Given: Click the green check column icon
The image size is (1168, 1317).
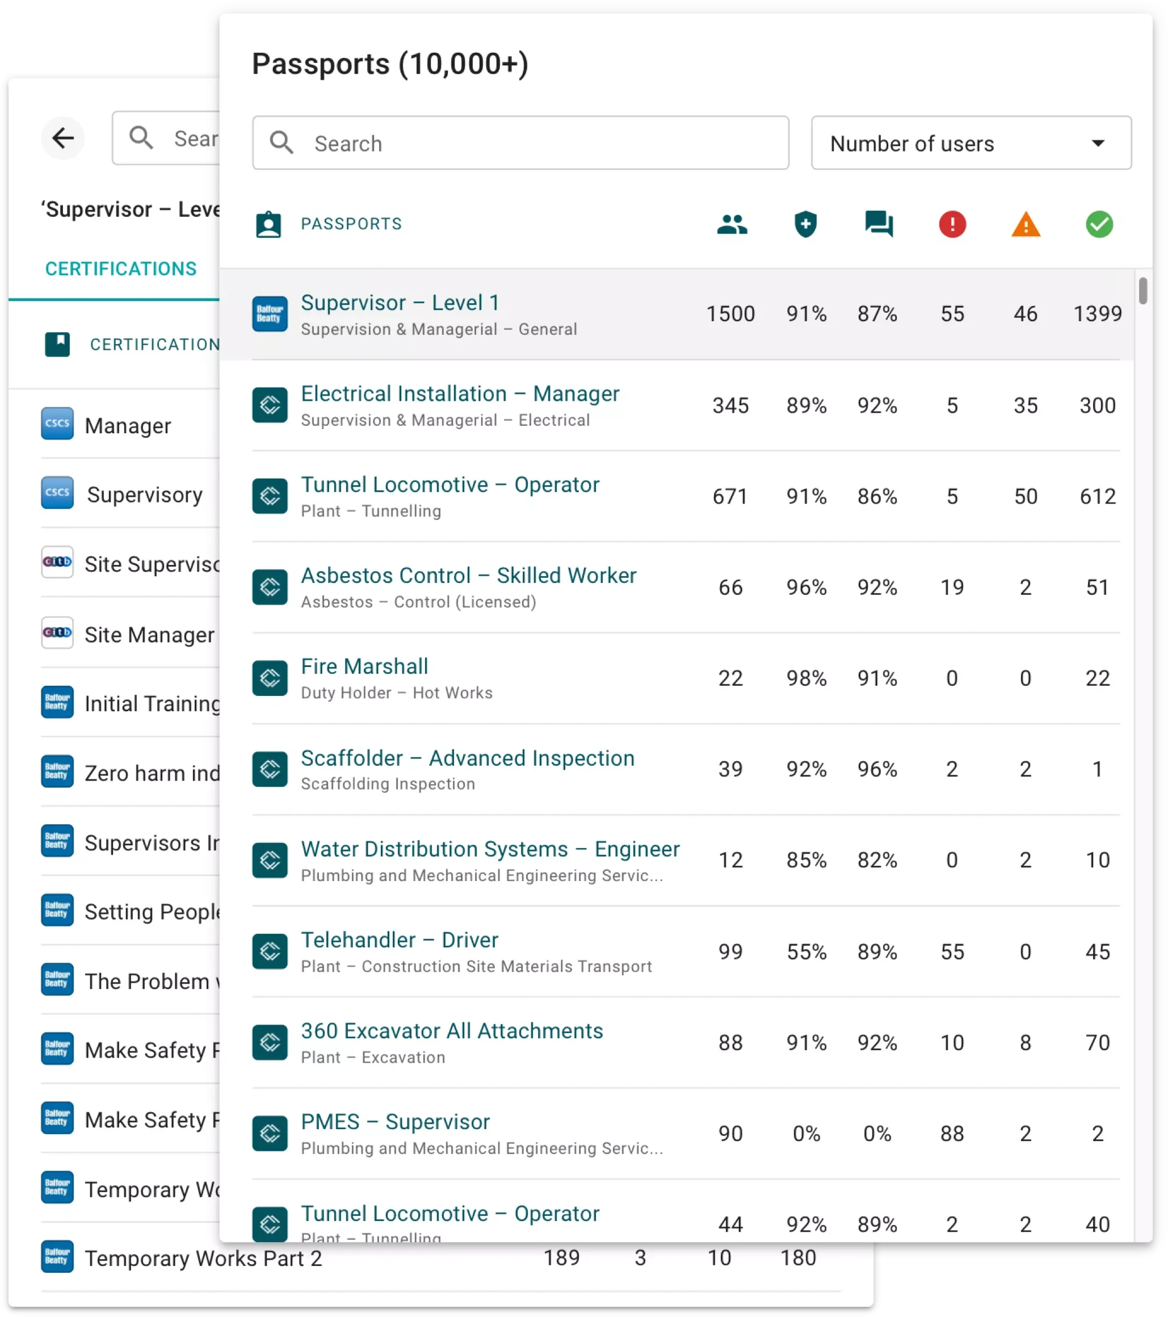Looking at the screenshot, I should 1099,224.
